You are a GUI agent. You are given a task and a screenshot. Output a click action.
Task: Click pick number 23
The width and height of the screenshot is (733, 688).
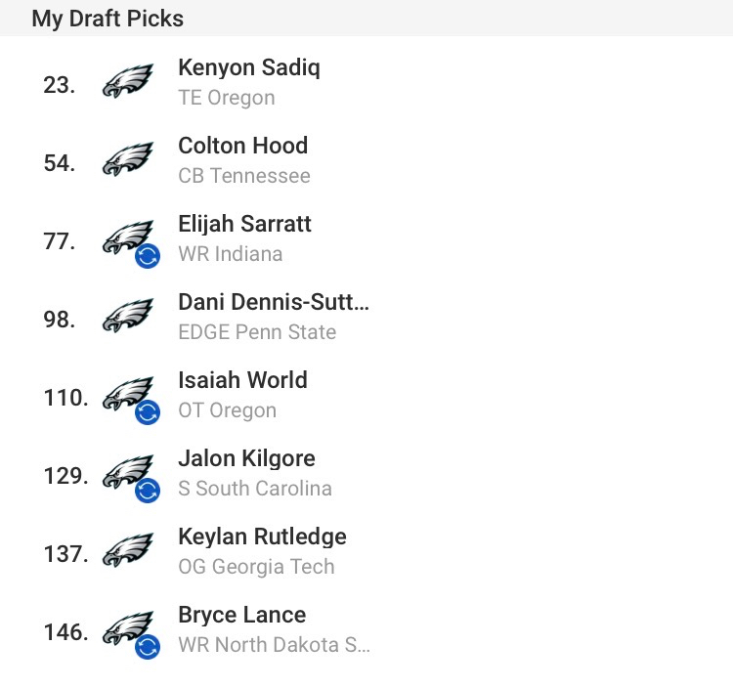click(x=59, y=85)
